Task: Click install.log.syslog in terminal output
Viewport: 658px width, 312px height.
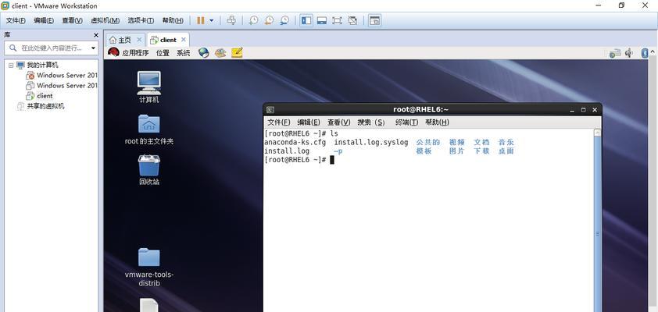Action: coord(371,143)
